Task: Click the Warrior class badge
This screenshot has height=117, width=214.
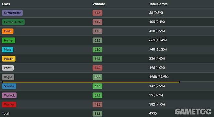Action: click(x=9, y=104)
